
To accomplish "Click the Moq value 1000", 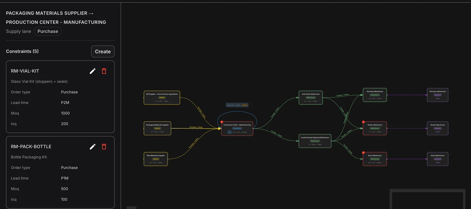I will tap(65, 113).
